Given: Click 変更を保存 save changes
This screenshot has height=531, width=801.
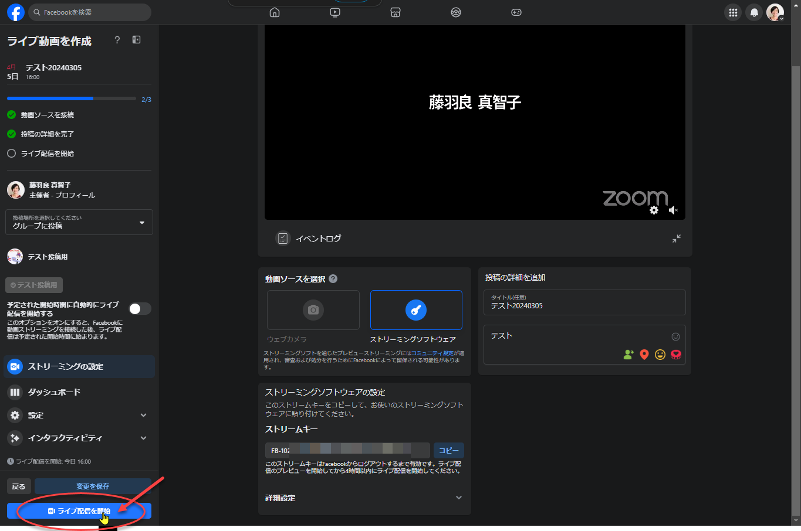Looking at the screenshot, I should 93,486.
